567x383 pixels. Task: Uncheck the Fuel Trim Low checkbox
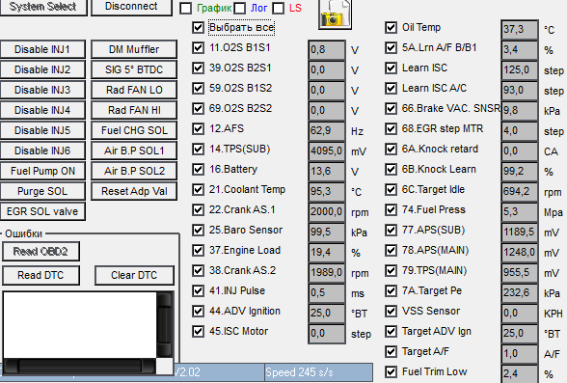click(391, 371)
